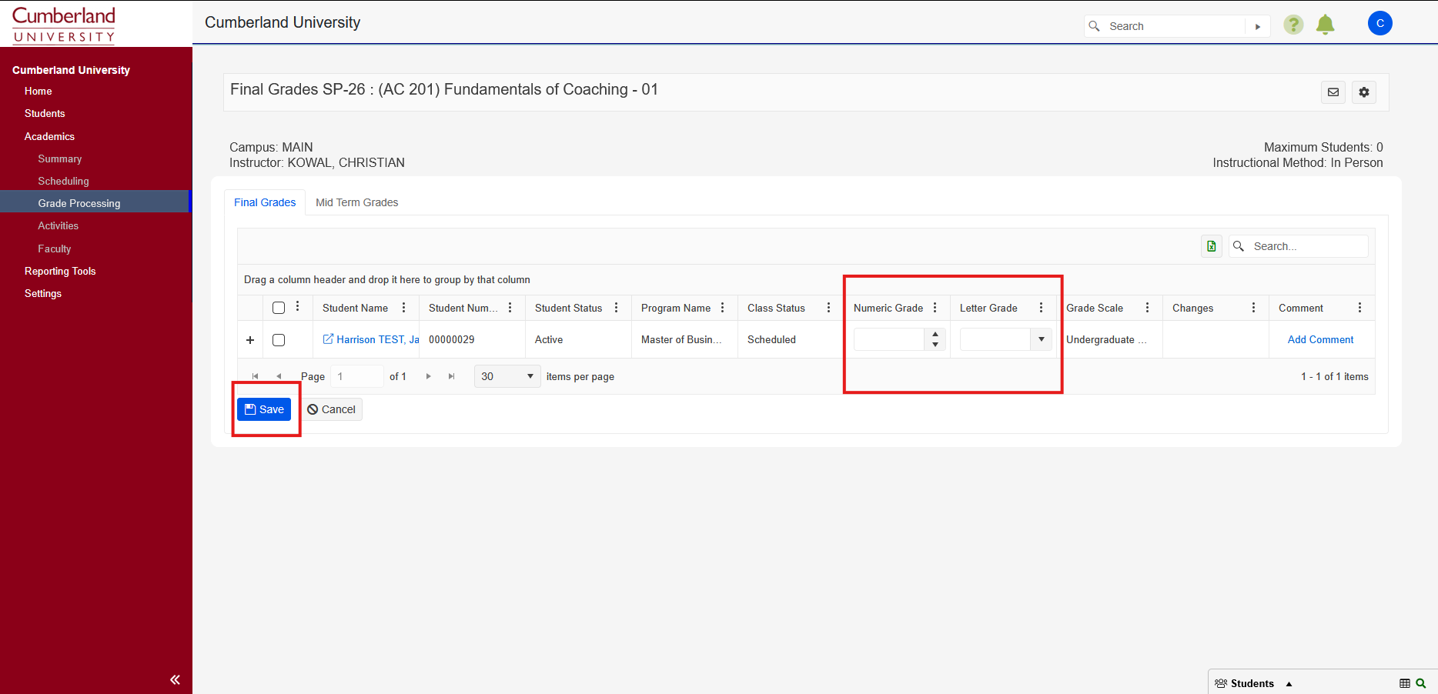Screen dimensions: 1438x694
Task: Expand the Students bottom panel arrow
Action: click(1289, 683)
